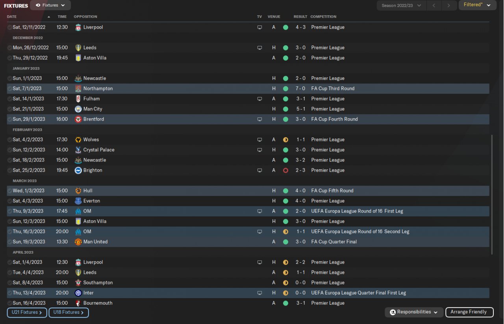Click 'UEFA Europa League Round of 16 Second Leg'
The height and width of the screenshot is (324, 504).
360,232
